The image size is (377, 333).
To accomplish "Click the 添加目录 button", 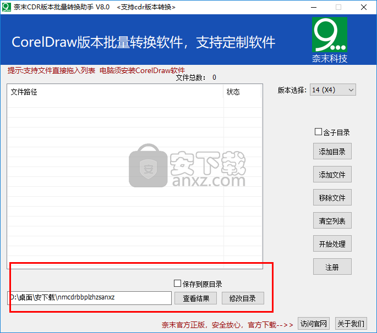I will pos(332,152).
